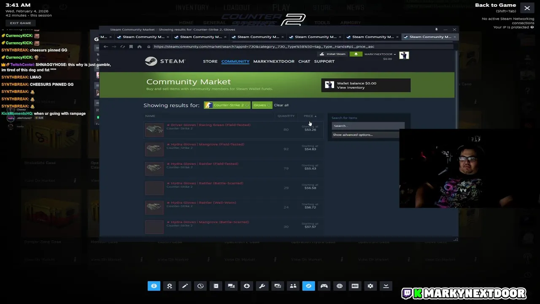This screenshot has height=304, width=540.
Task: Click the profile avatar in the Steam header
Action: click(x=404, y=55)
